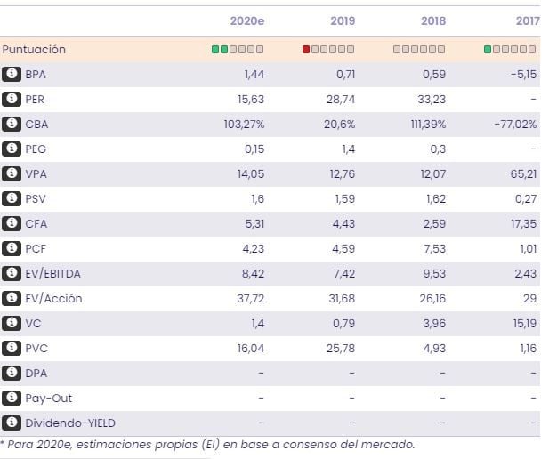
Task: Show info for the VPA row
Action: (x=12, y=174)
